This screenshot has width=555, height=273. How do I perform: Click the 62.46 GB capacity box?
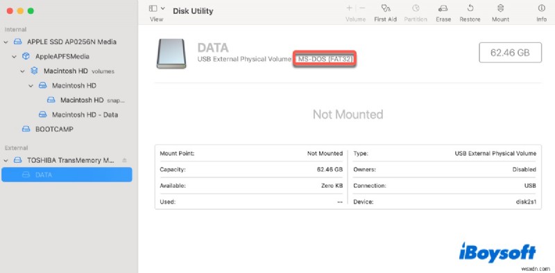click(510, 53)
